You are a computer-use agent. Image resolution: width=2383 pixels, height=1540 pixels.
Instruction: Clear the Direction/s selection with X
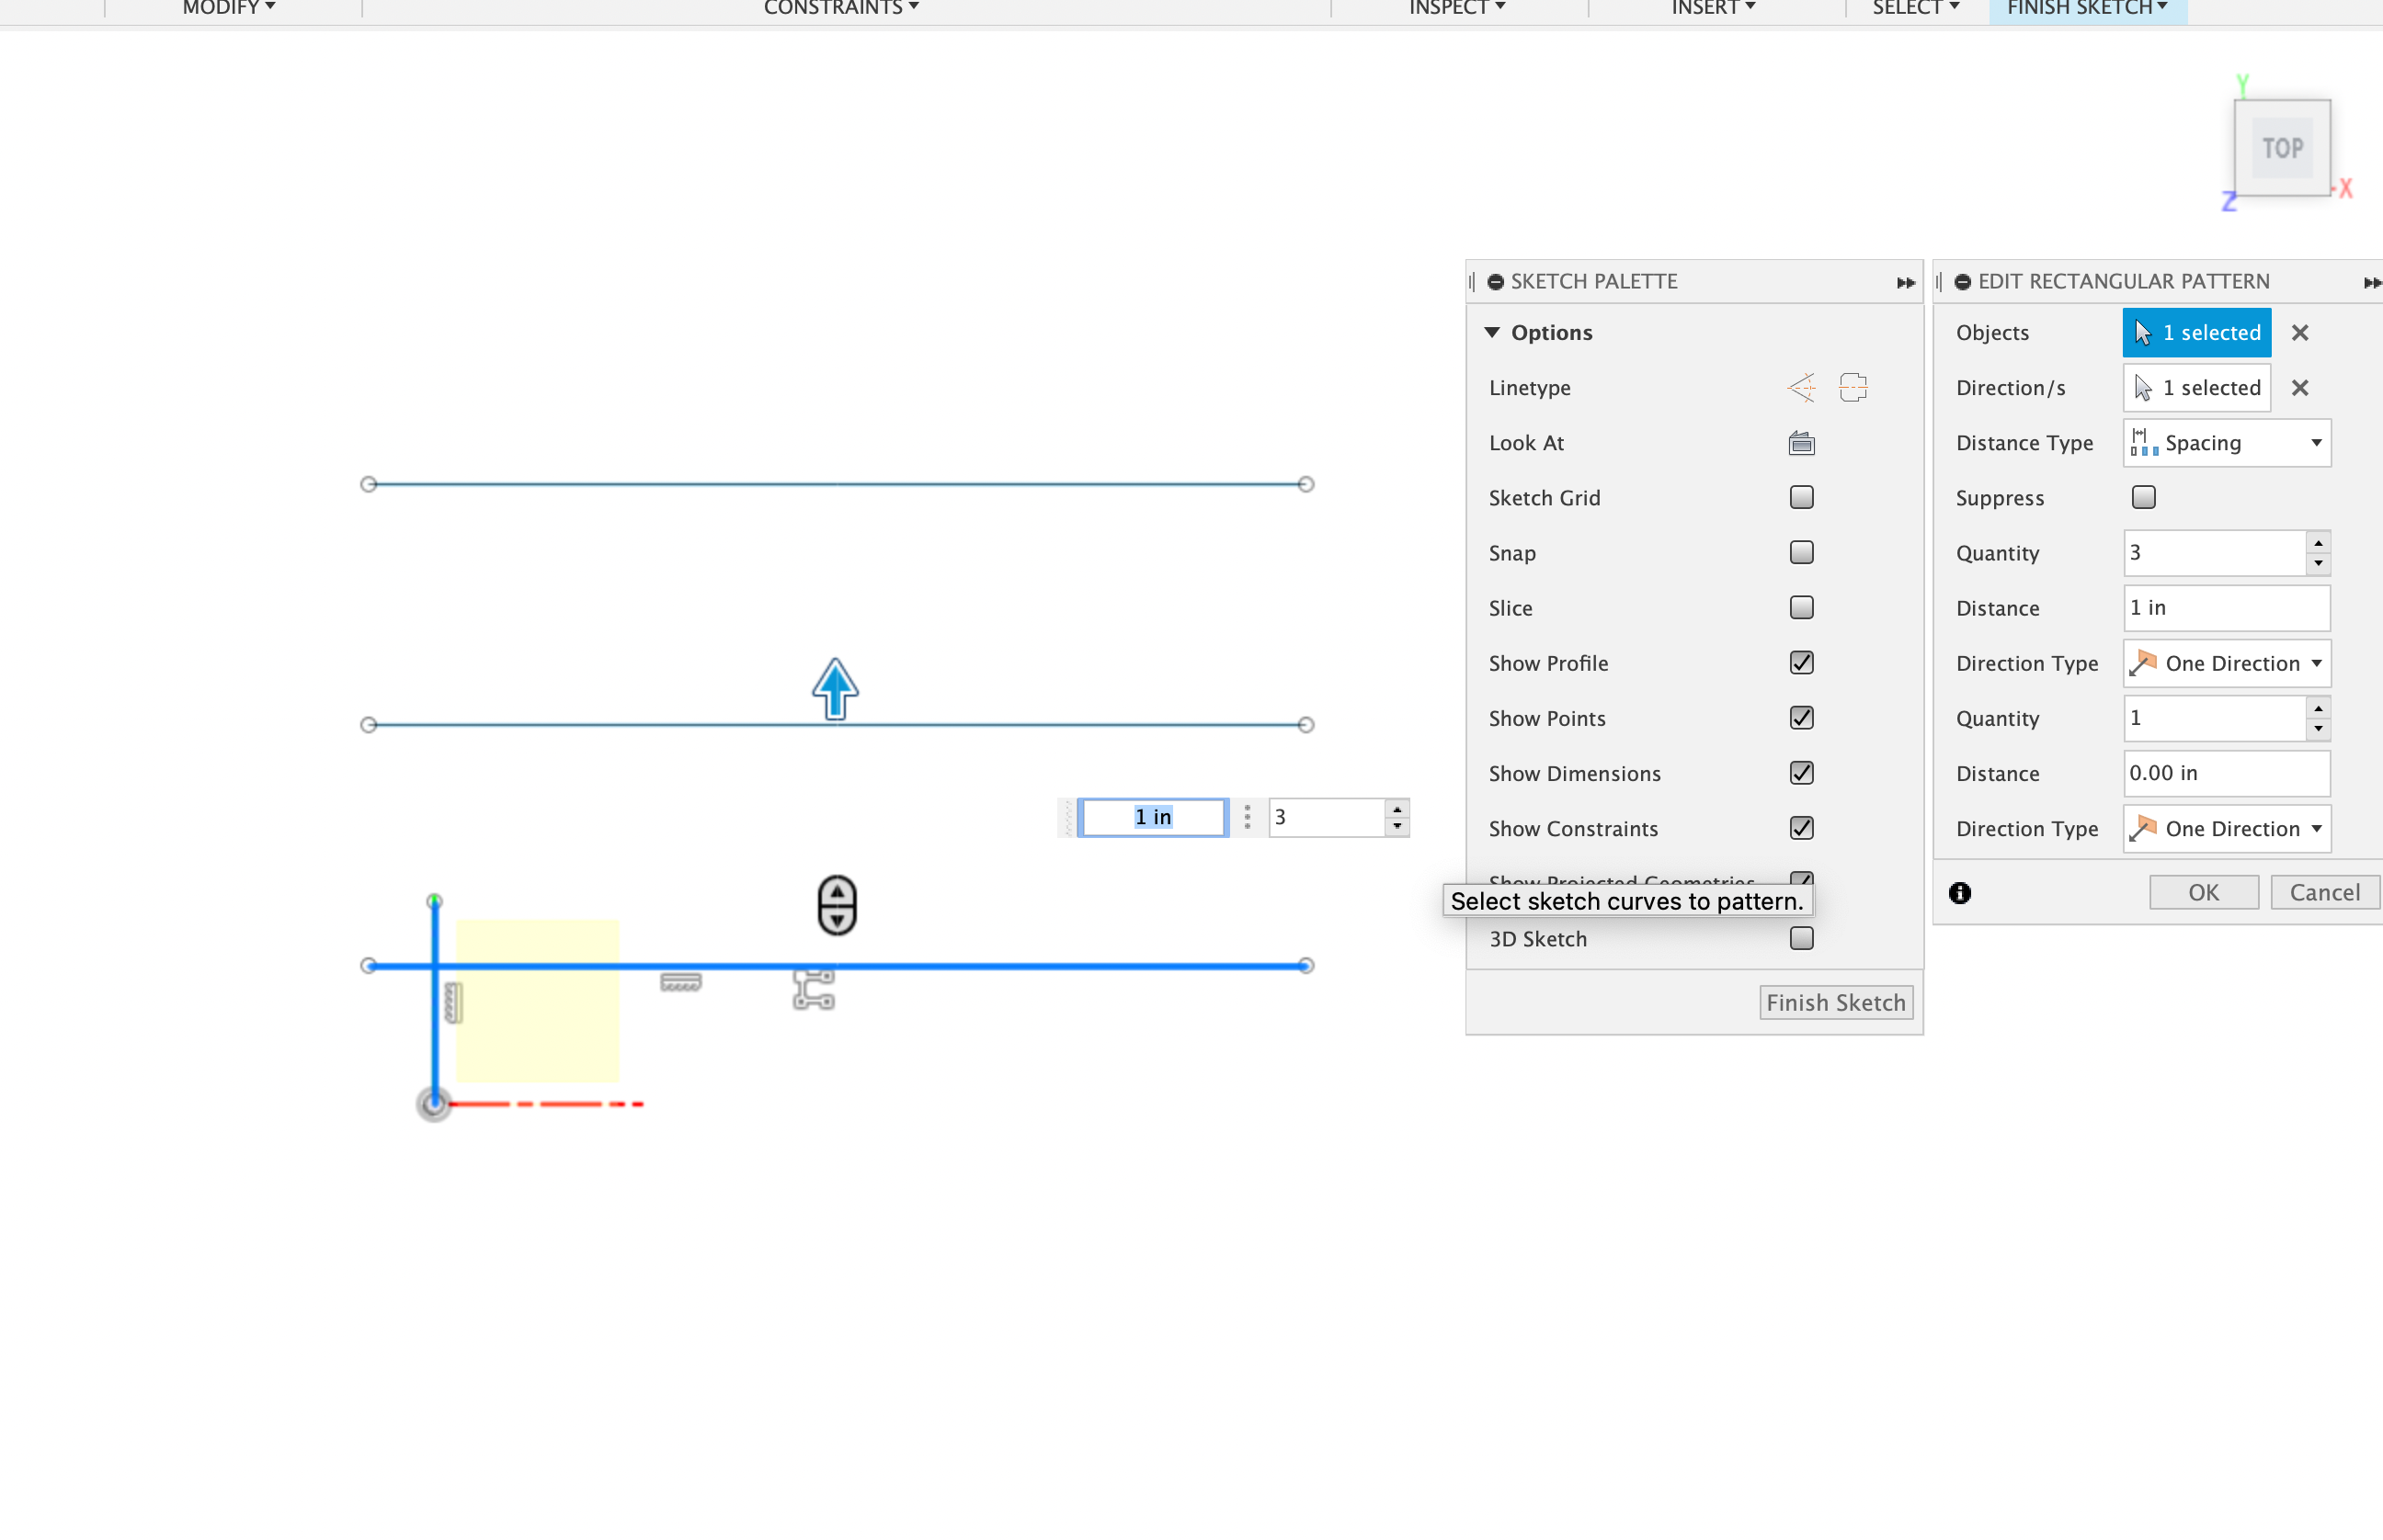click(2300, 388)
